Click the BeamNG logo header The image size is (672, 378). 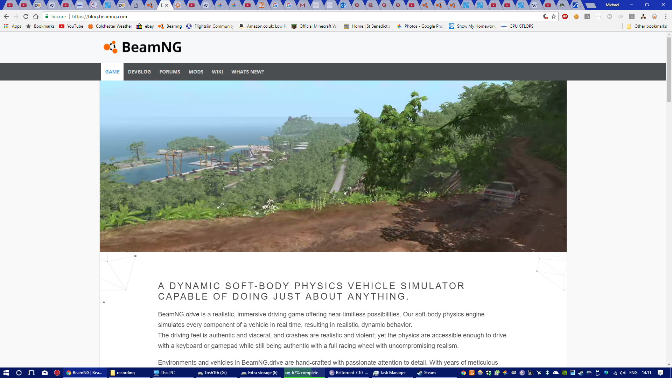[142, 47]
